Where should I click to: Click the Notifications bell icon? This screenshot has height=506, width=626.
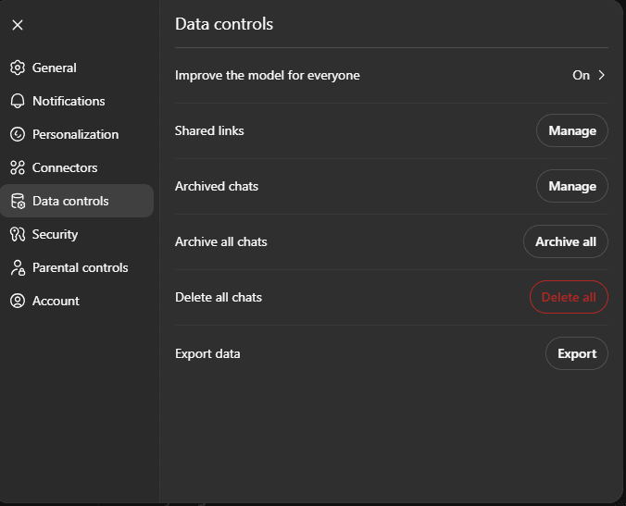tap(17, 101)
